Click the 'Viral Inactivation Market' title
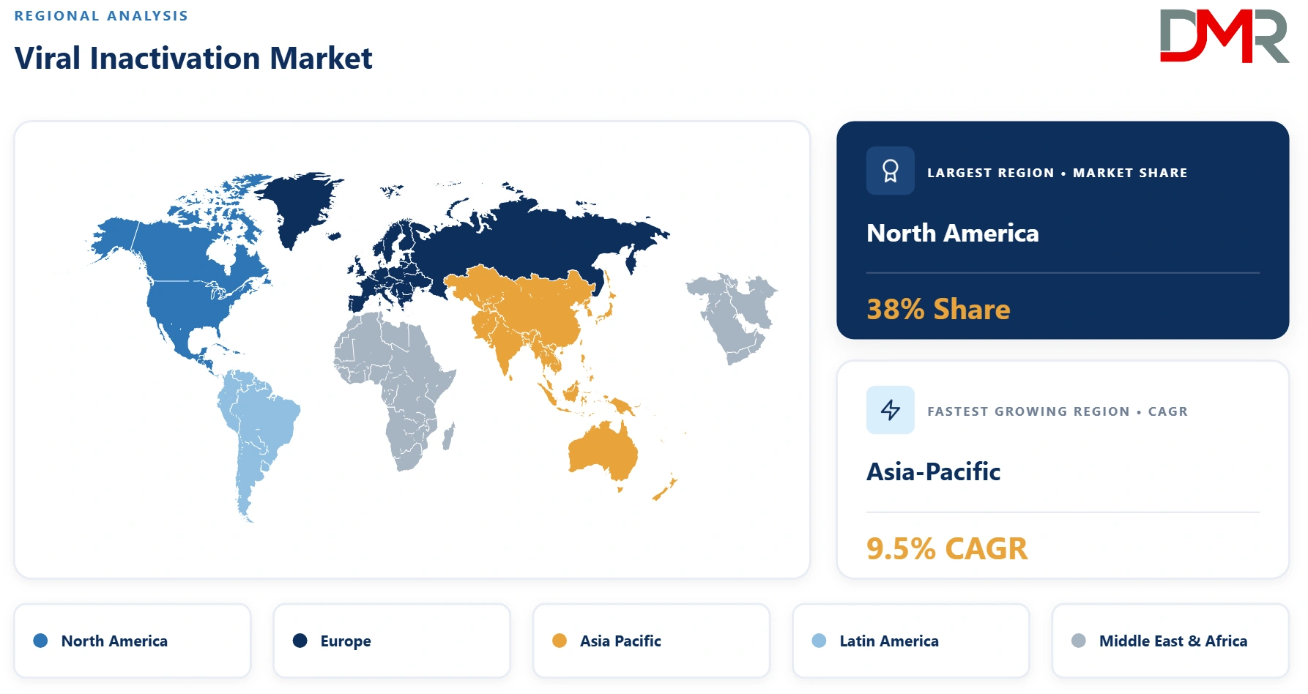The image size is (1308, 694). tap(193, 58)
